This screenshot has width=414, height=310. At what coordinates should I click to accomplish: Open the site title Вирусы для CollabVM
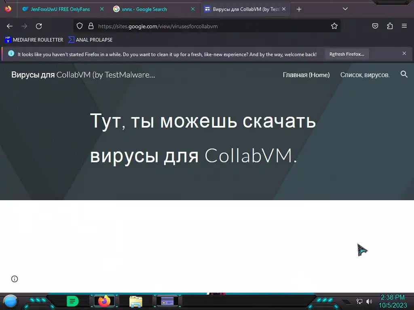(x=83, y=75)
